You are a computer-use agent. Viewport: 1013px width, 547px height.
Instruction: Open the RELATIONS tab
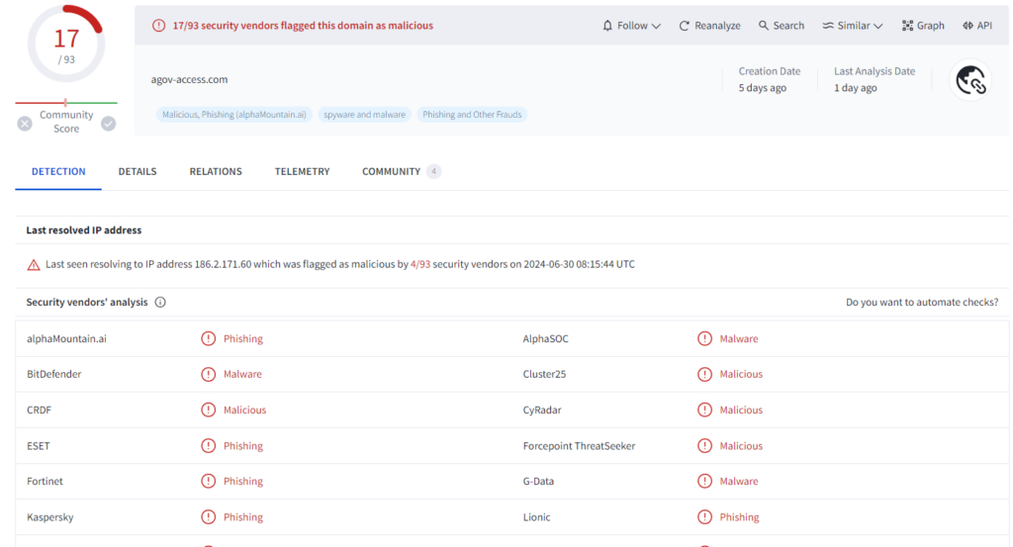click(216, 172)
